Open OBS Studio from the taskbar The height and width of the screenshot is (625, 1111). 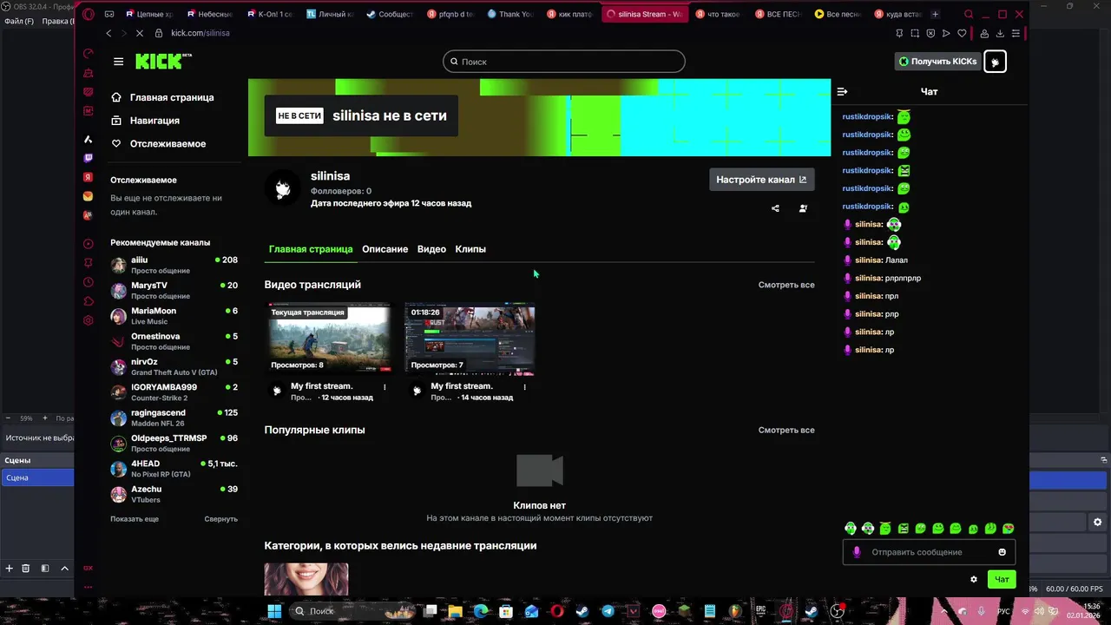(837, 611)
